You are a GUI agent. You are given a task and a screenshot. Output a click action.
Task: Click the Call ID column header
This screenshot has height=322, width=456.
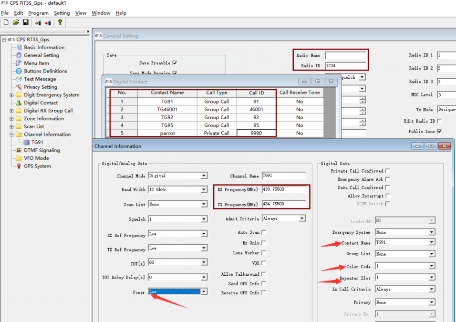pyautogui.click(x=257, y=93)
